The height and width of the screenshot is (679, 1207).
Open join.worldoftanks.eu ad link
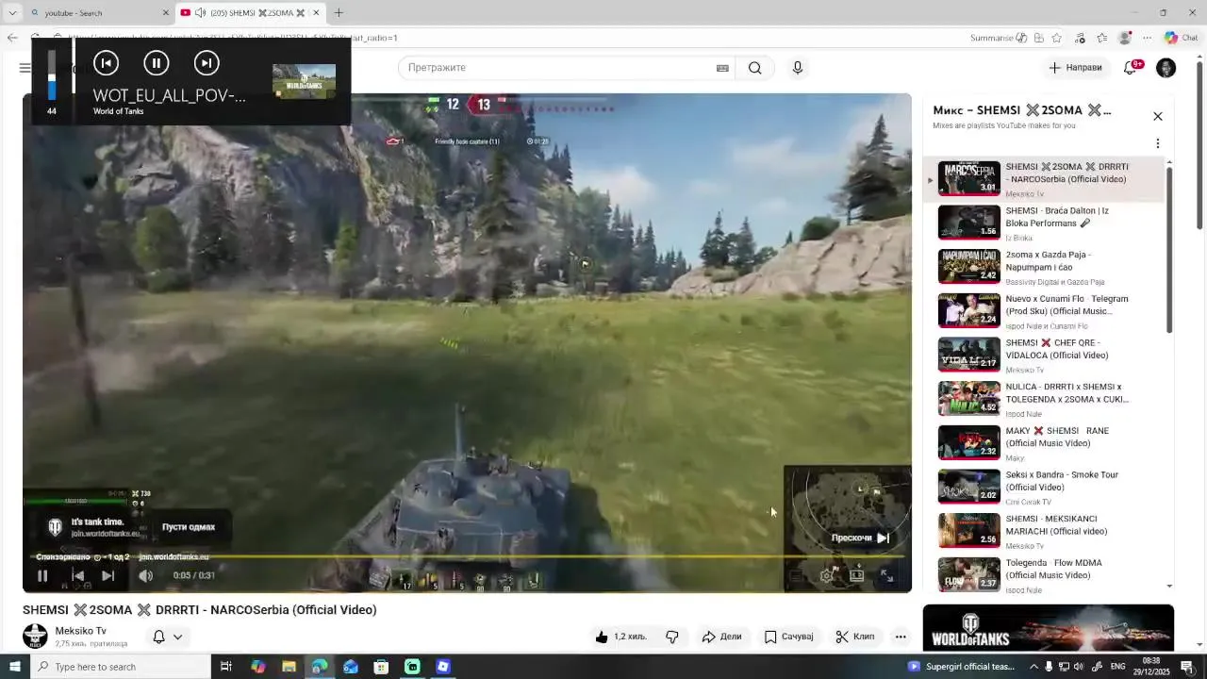point(174,557)
